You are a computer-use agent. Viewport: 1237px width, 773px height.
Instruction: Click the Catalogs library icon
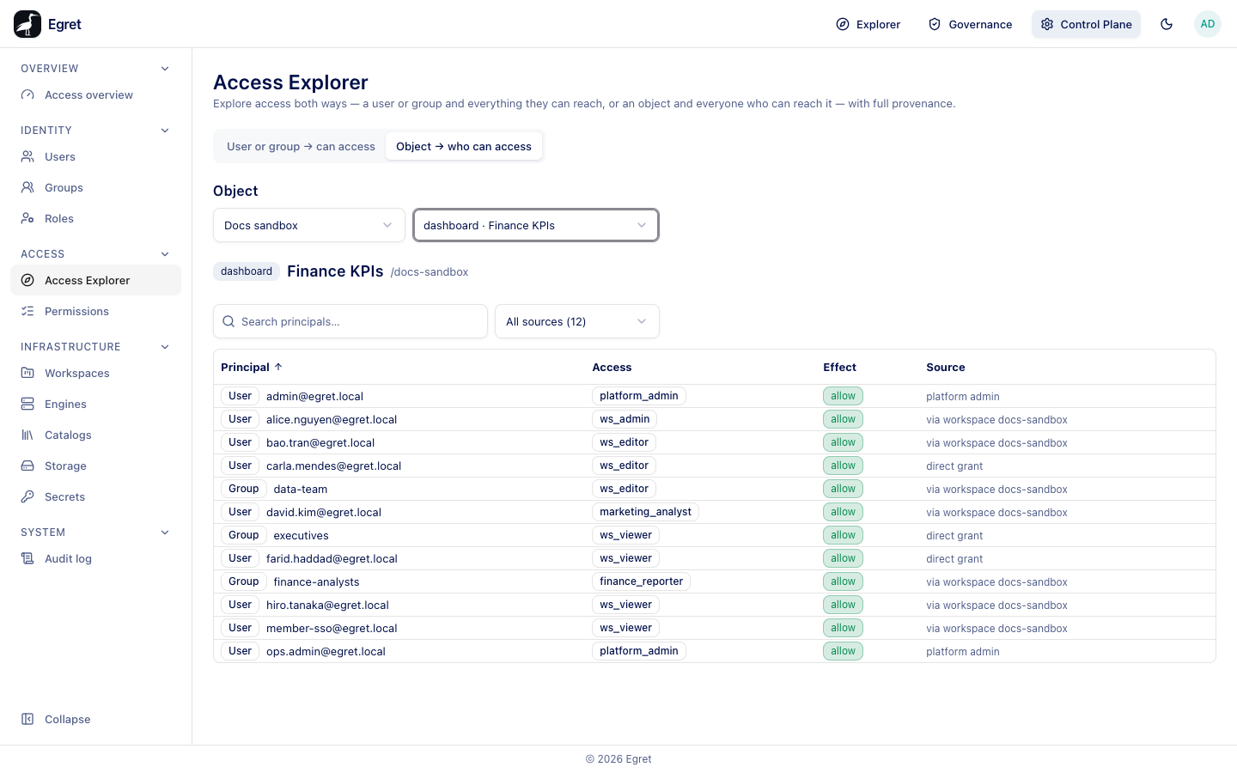(x=27, y=435)
